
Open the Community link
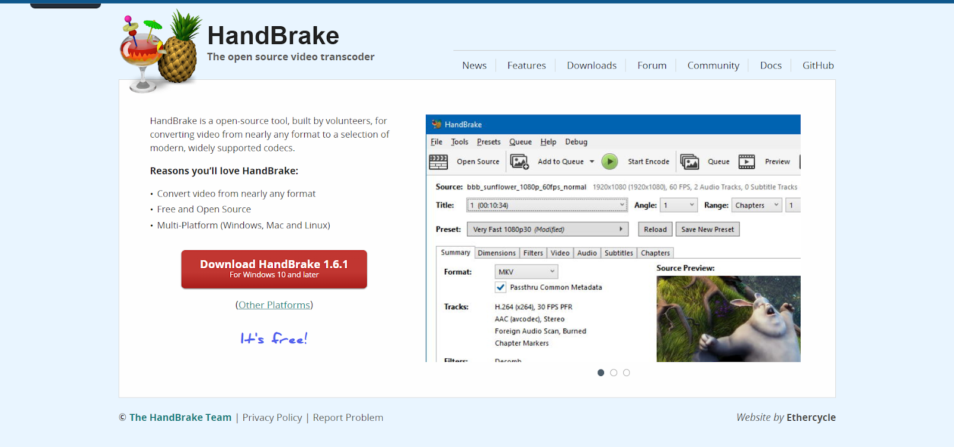pyautogui.click(x=713, y=66)
